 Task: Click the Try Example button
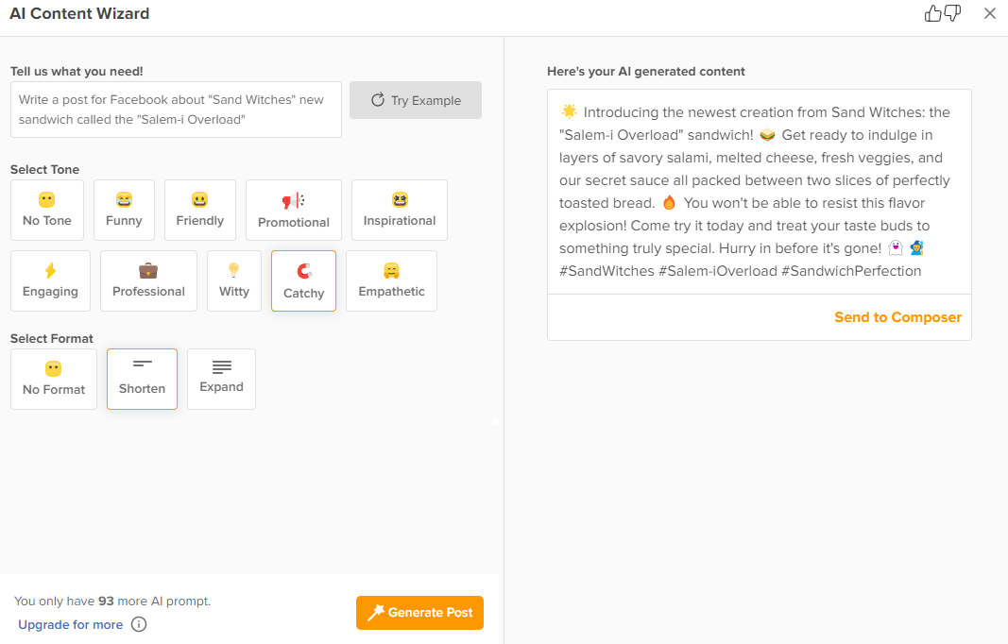[416, 99]
